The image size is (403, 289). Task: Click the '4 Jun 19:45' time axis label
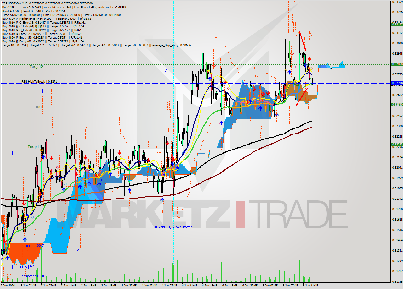pyautogui.click(x=230, y=286)
